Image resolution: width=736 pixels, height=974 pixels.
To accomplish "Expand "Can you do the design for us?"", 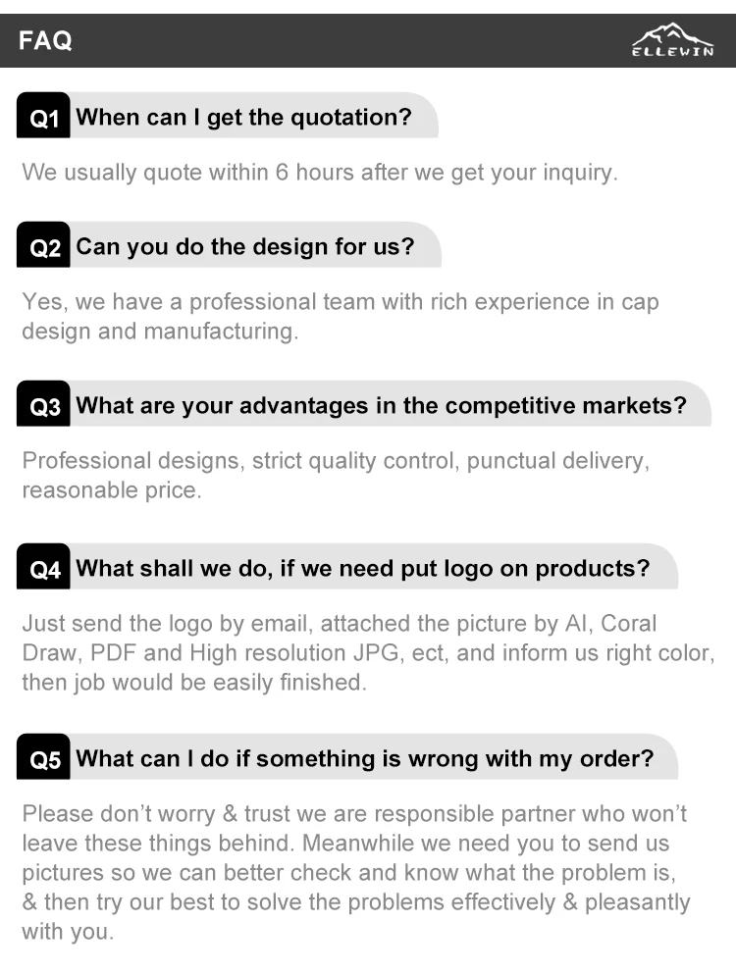I will click(245, 246).
